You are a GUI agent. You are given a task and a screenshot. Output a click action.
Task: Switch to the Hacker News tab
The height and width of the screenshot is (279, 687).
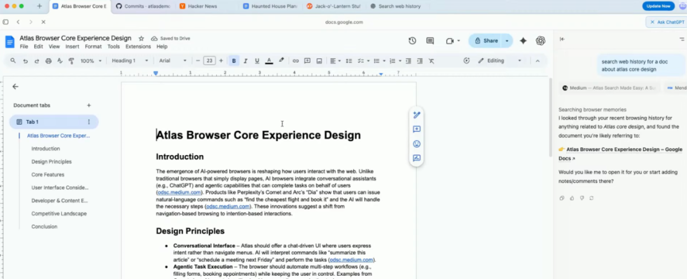tap(202, 6)
